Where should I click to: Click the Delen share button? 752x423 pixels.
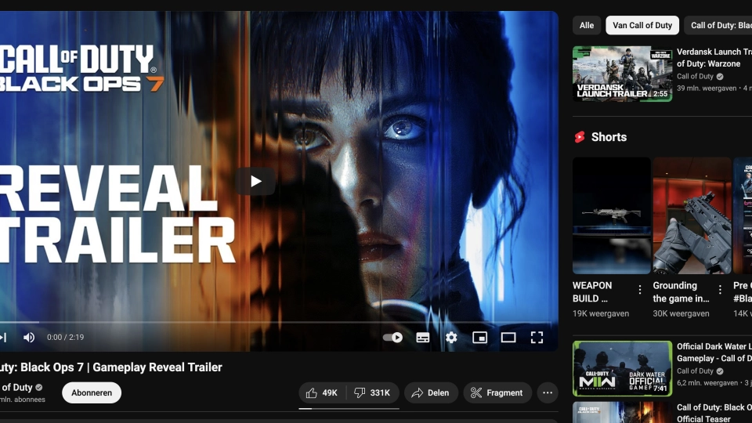(430, 392)
